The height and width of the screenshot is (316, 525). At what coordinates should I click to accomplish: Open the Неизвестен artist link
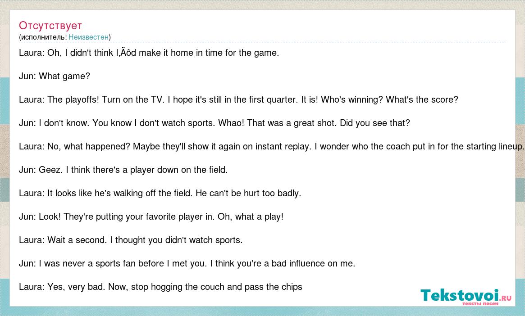point(88,37)
